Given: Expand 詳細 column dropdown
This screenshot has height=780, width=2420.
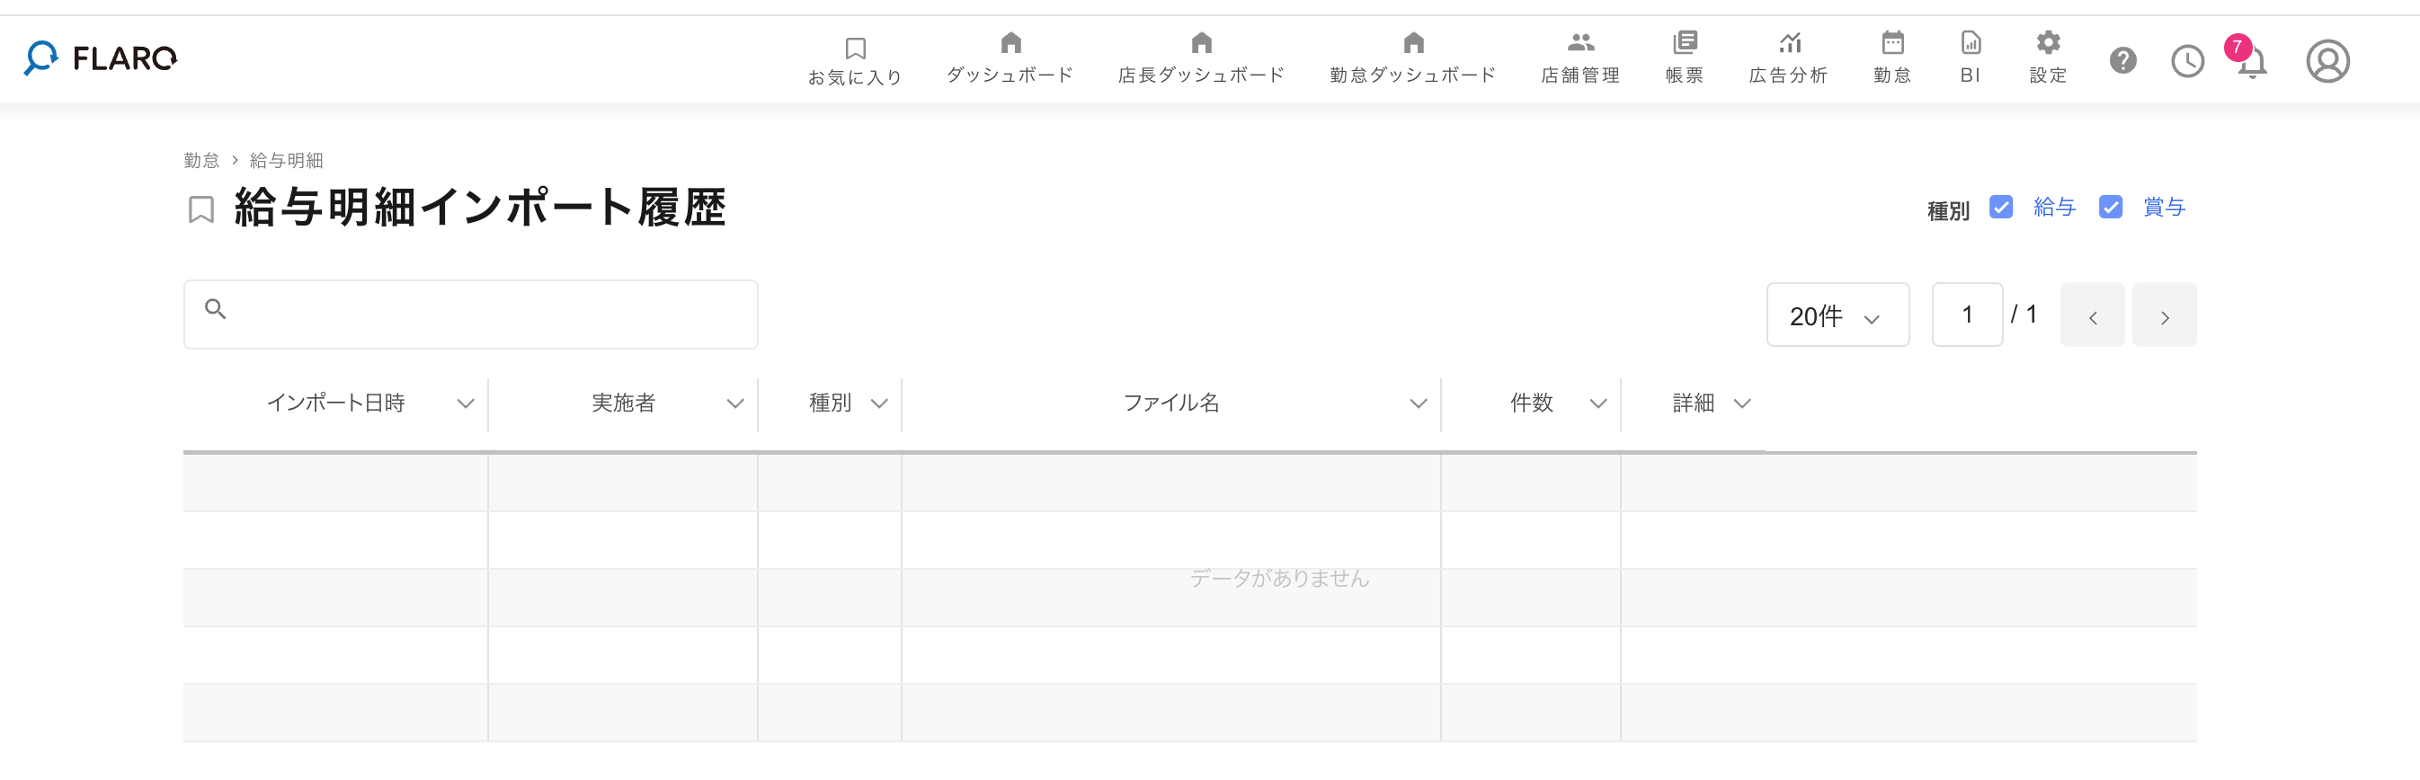Looking at the screenshot, I should (1741, 403).
